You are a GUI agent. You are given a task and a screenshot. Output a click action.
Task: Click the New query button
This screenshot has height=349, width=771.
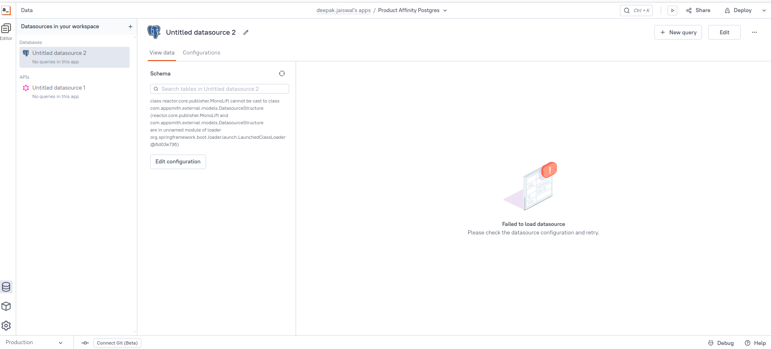coord(678,32)
